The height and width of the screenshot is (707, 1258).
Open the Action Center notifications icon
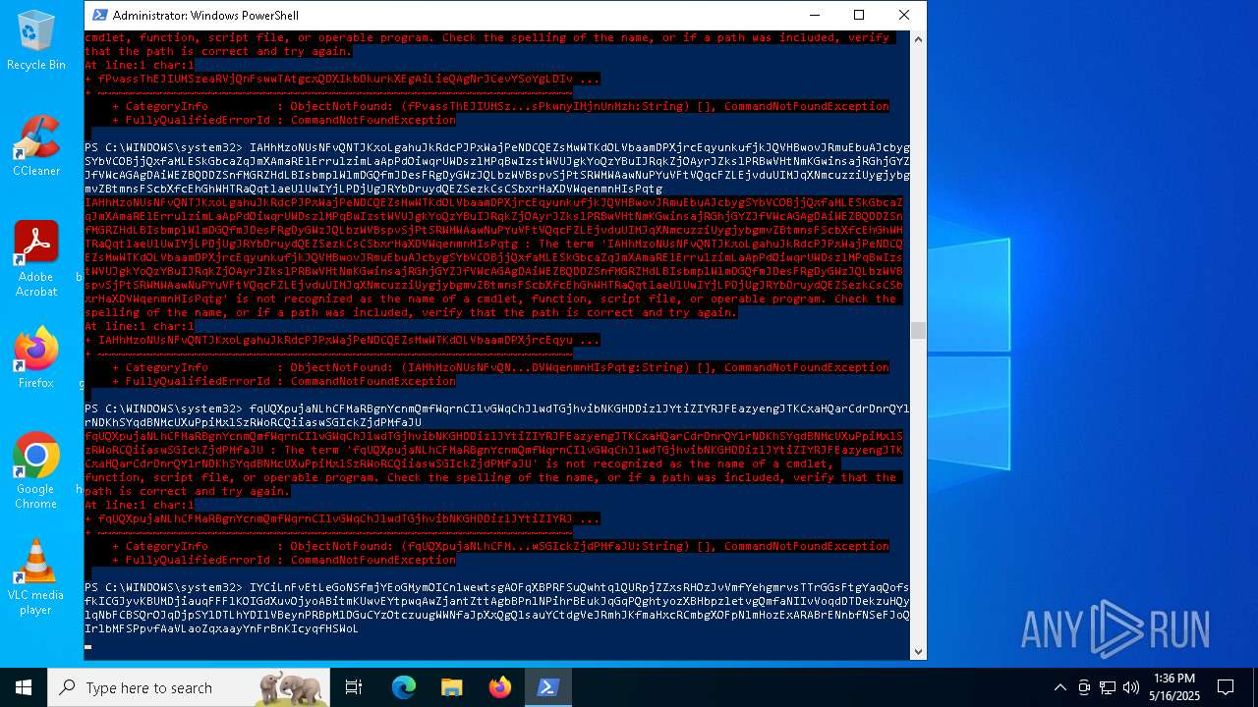pos(1226,687)
